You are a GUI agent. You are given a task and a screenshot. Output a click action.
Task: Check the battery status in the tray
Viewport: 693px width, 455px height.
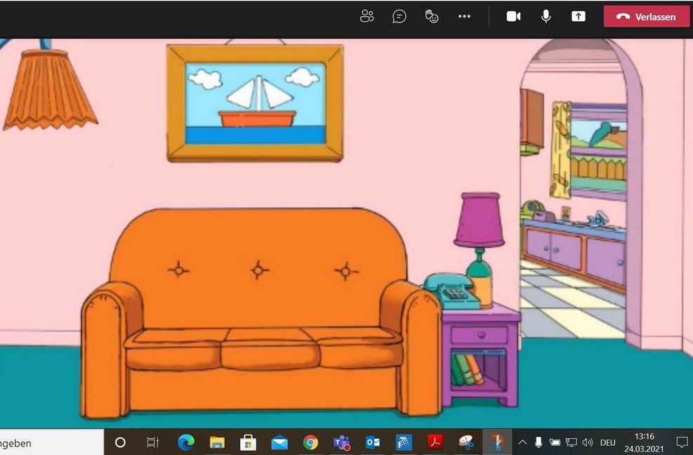tap(555, 442)
